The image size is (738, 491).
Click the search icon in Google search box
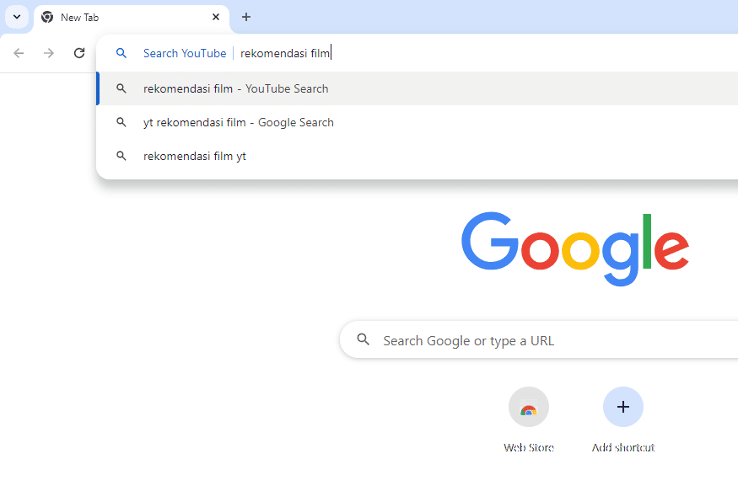click(x=363, y=339)
